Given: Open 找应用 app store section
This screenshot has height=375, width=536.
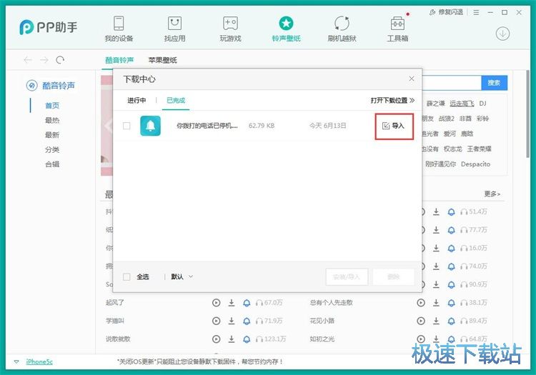Looking at the screenshot, I should point(174,29).
